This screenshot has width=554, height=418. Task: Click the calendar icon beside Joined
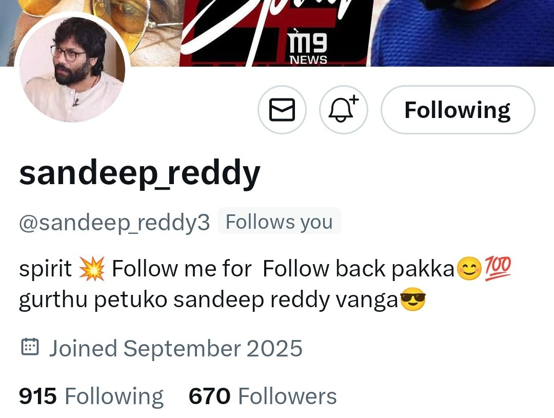tap(30, 347)
